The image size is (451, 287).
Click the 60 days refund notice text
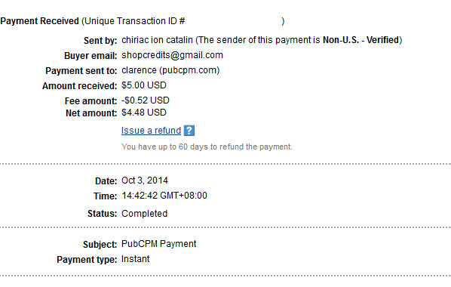coord(207,147)
